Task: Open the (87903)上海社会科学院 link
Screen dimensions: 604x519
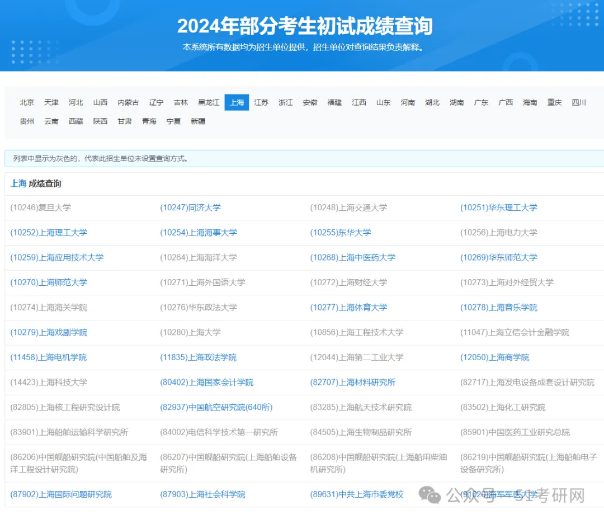Action: pos(202,494)
